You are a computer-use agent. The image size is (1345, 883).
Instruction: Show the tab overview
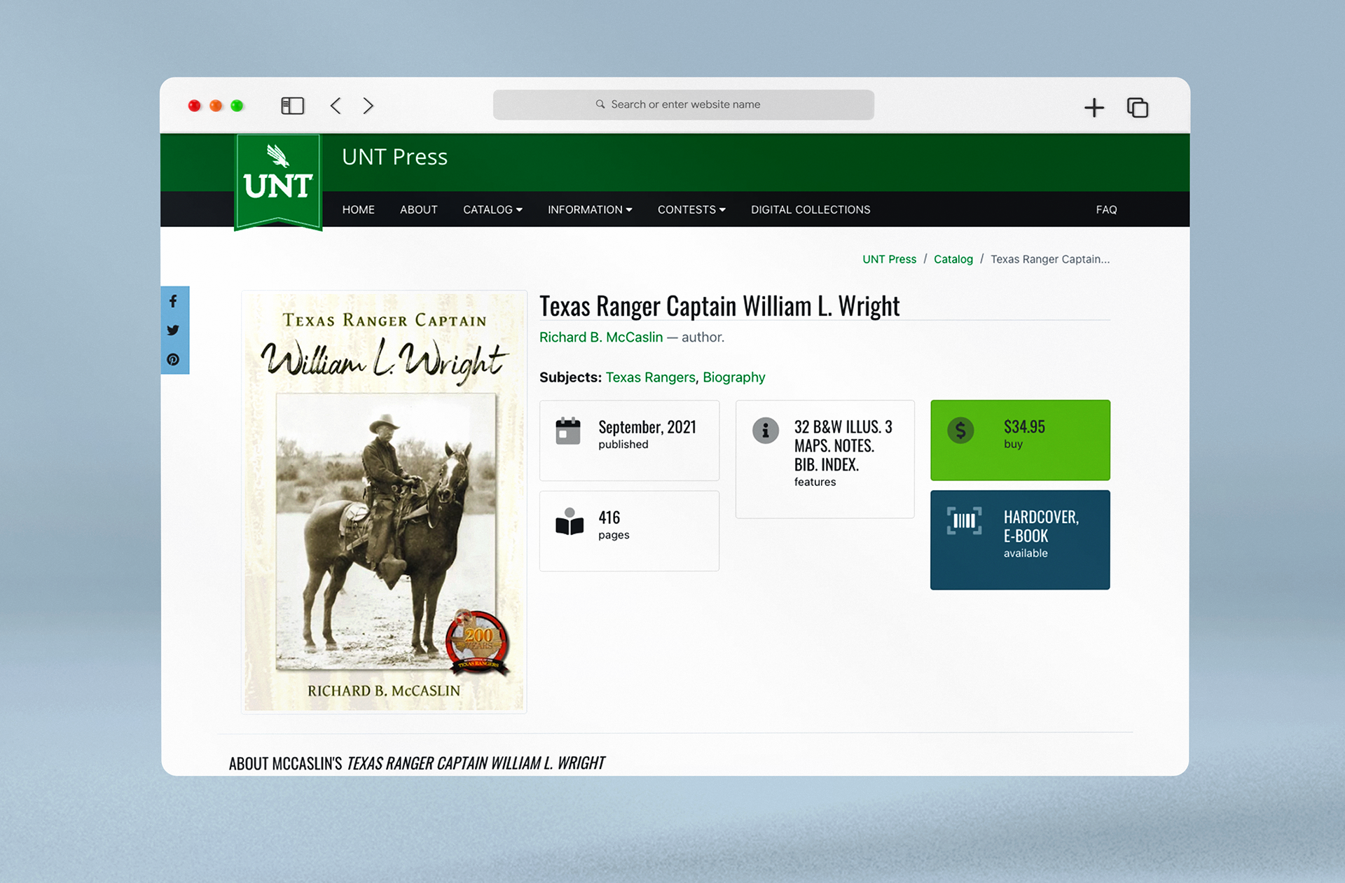(1138, 107)
